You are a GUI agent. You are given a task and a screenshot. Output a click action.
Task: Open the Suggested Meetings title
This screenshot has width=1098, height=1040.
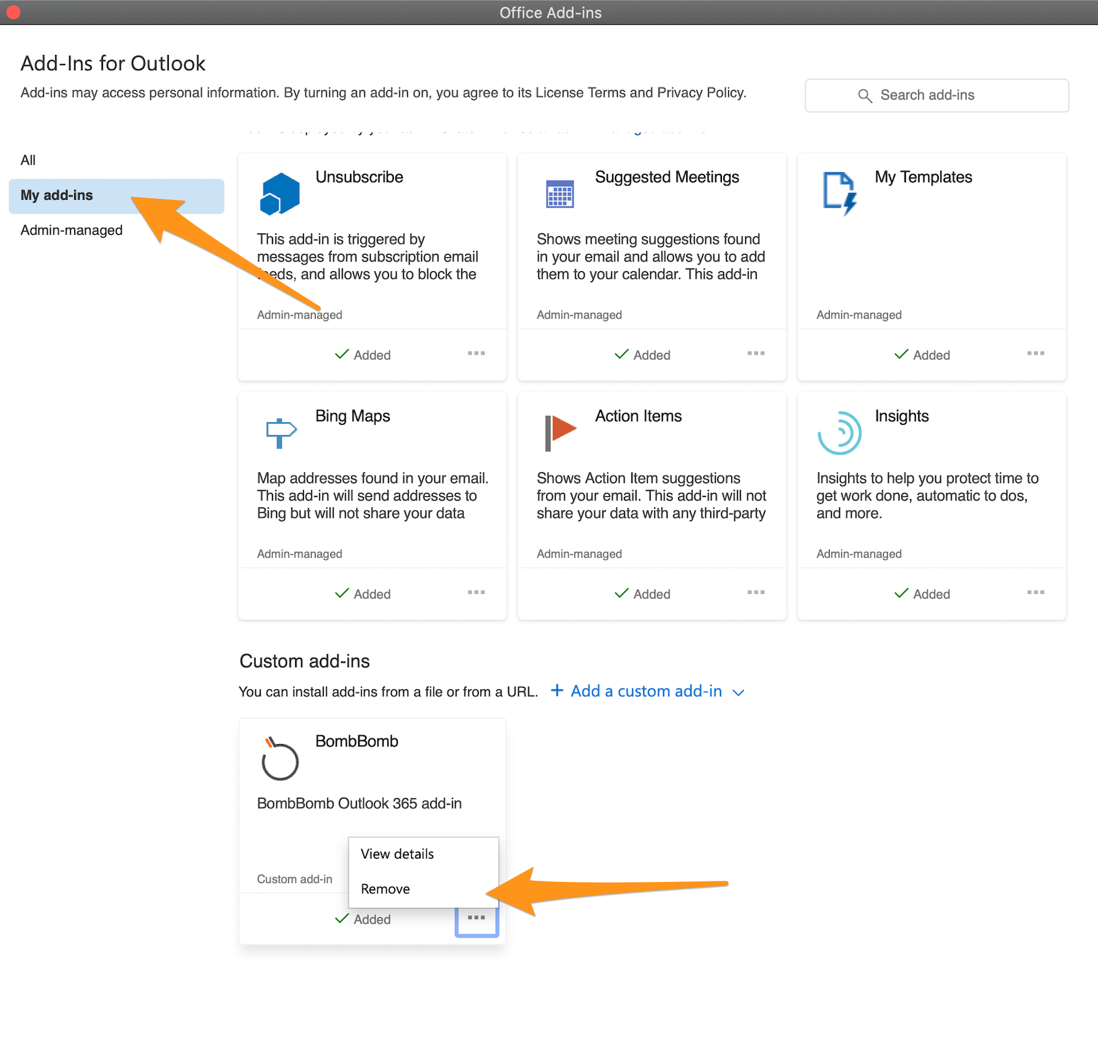point(667,177)
